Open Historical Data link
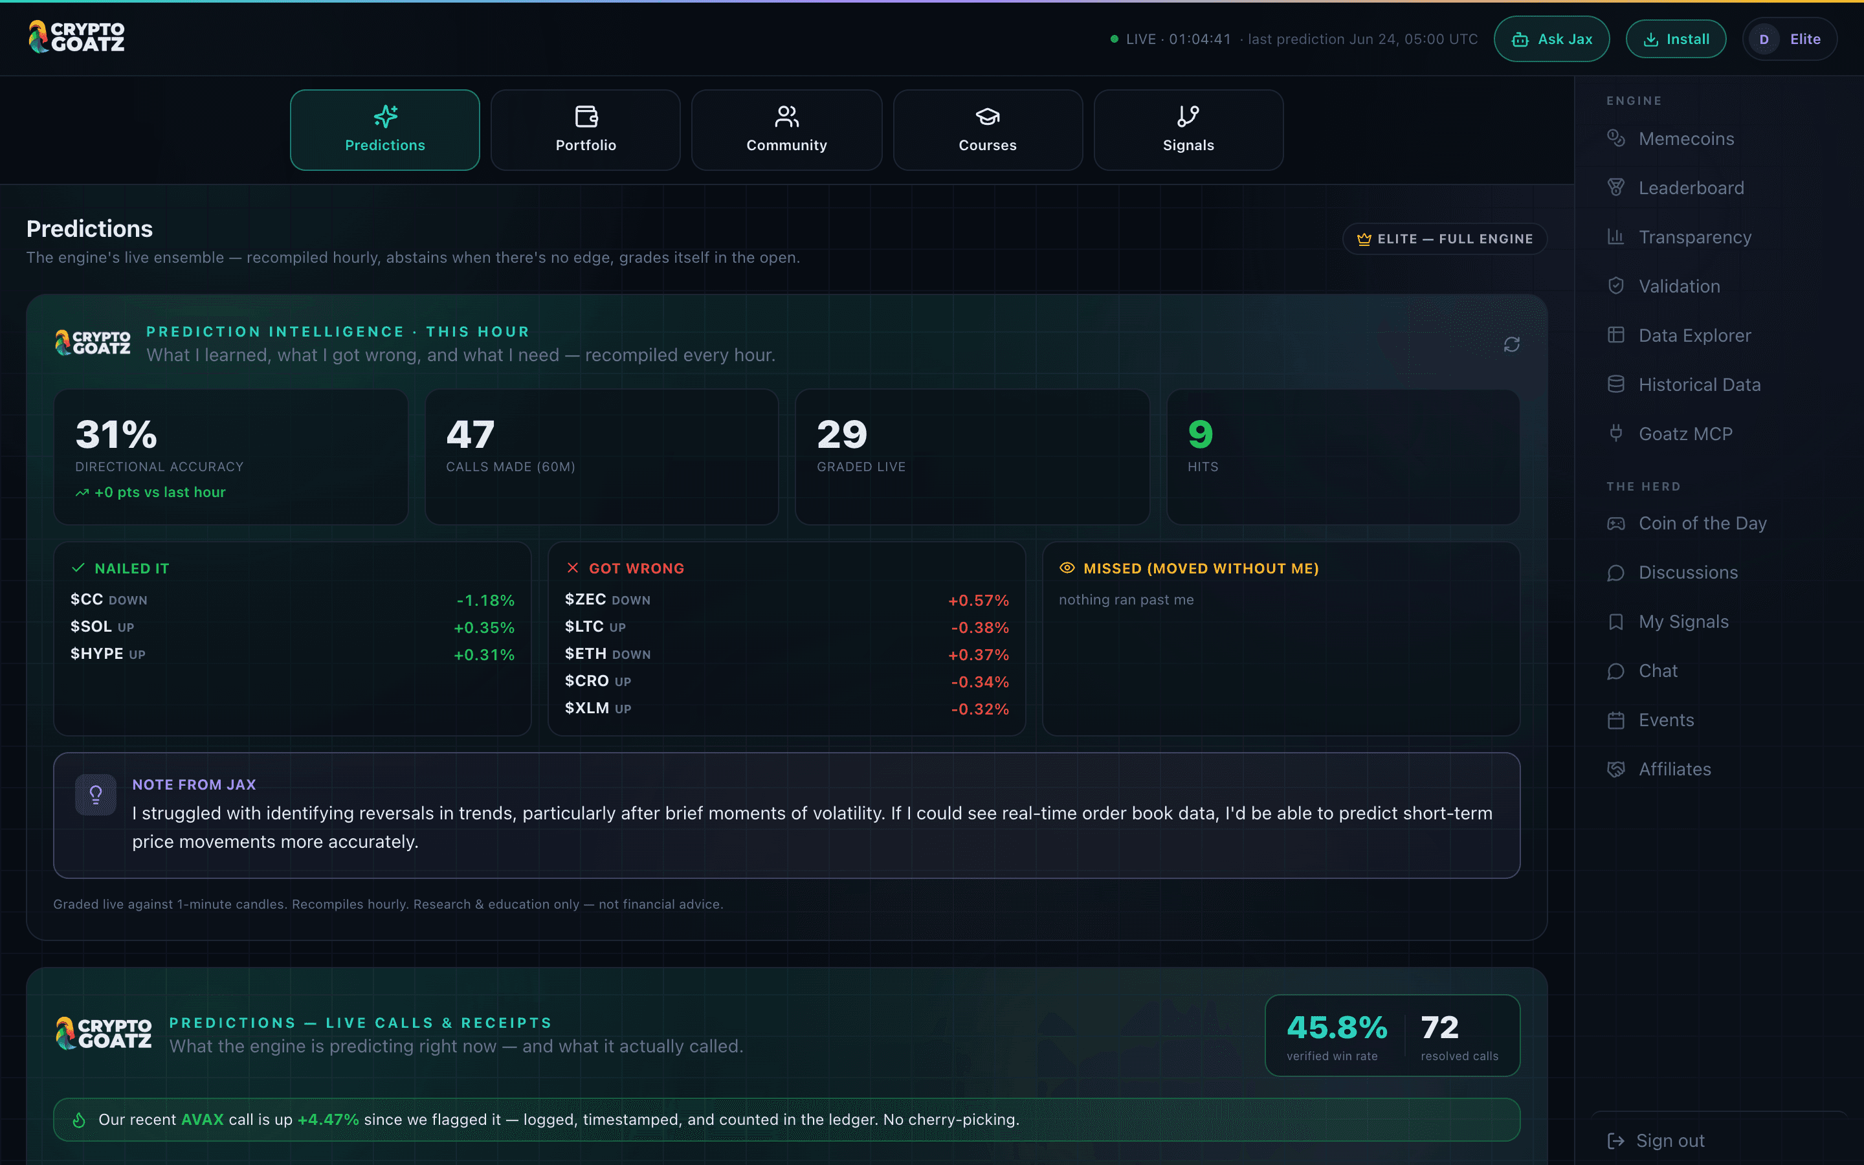This screenshot has width=1864, height=1165. pos(1699,384)
